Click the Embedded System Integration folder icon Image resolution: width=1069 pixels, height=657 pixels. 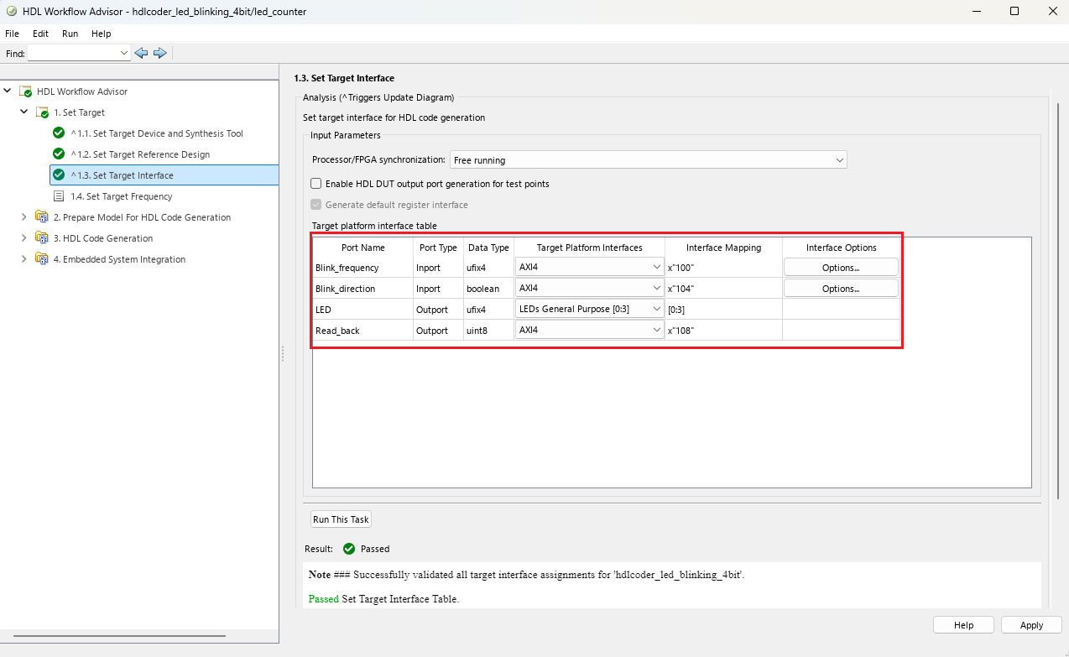click(x=42, y=258)
